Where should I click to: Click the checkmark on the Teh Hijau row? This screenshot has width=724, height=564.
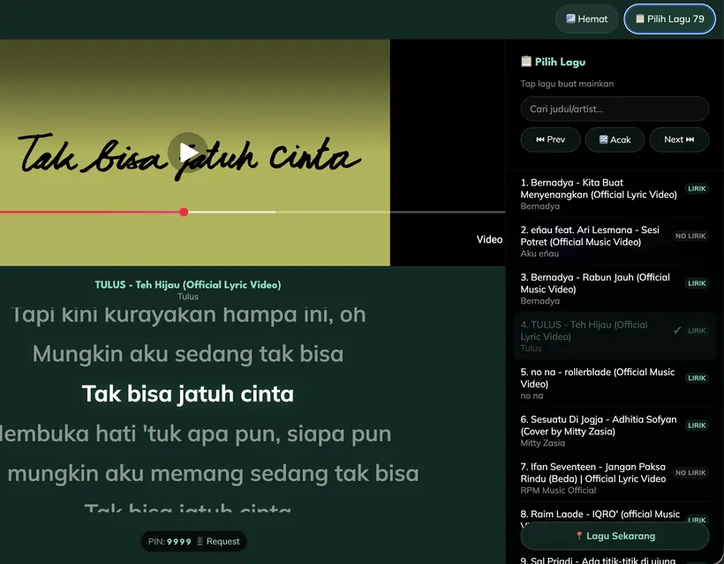click(x=677, y=330)
